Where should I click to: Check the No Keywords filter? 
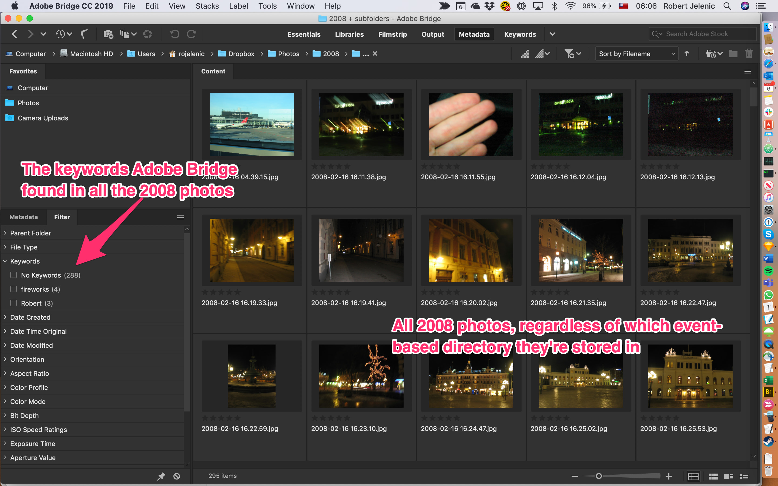tap(14, 275)
